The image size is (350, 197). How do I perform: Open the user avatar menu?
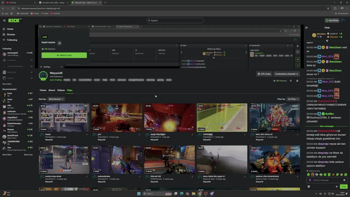point(343,21)
